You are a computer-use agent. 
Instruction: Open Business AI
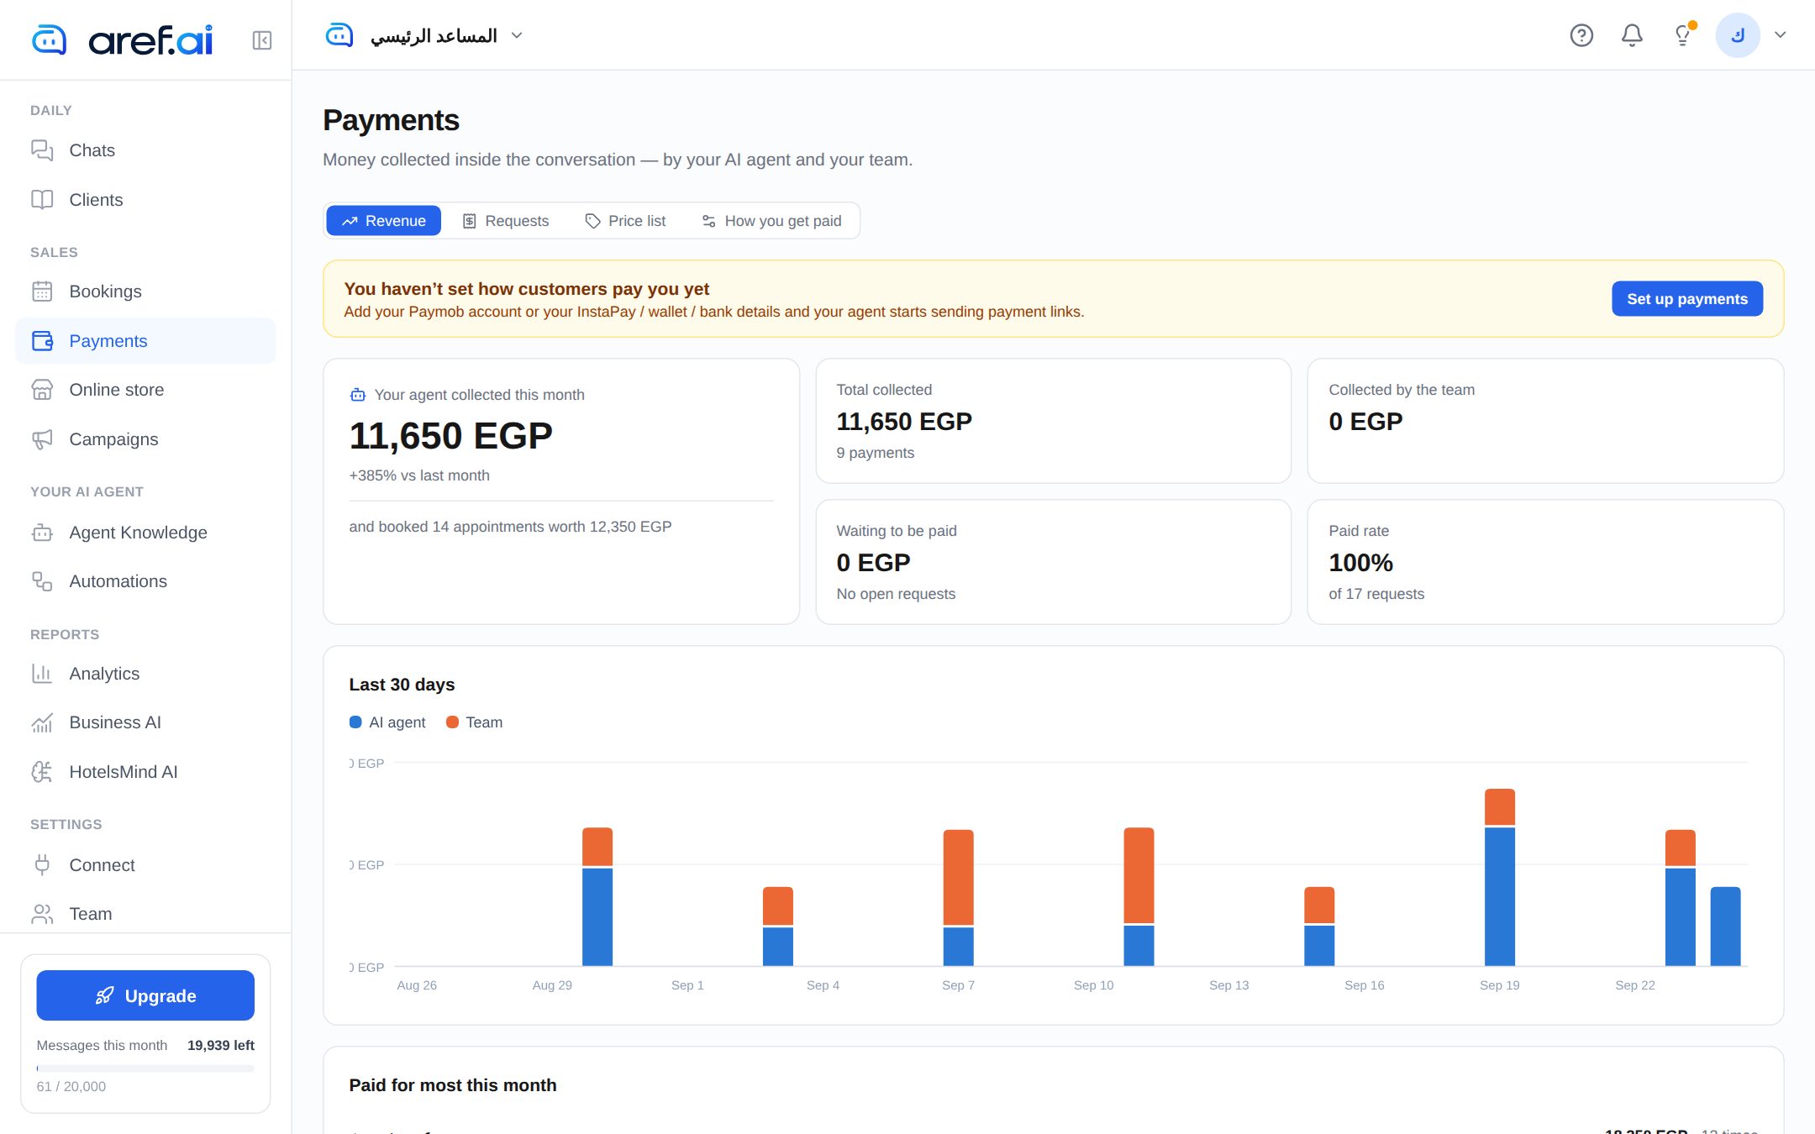tap(145, 722)
